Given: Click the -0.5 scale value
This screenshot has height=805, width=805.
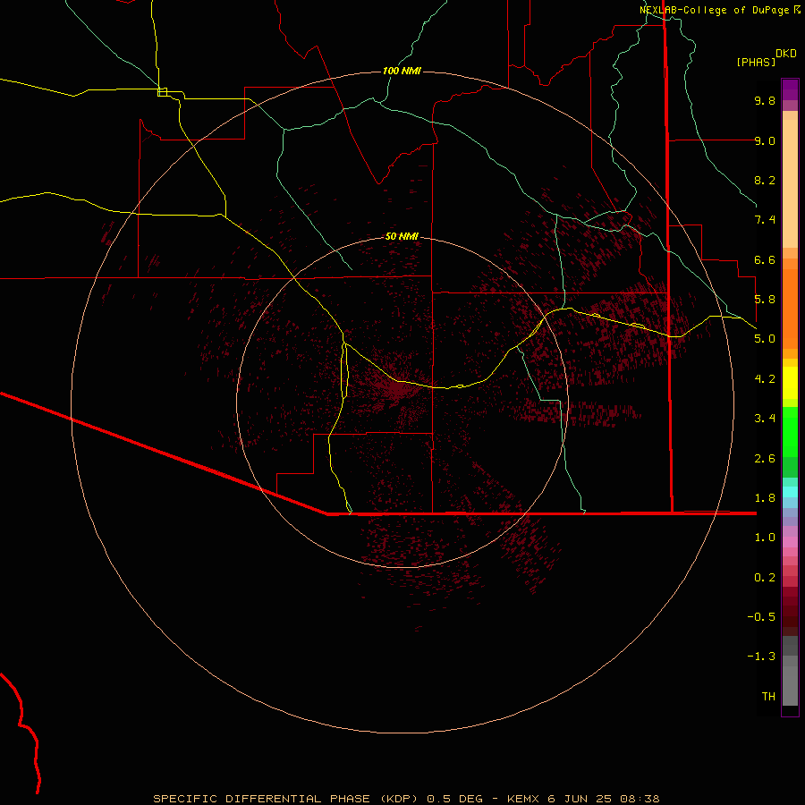Looking at the screenshot, I should pyautogui.click(x=761, y=617).
